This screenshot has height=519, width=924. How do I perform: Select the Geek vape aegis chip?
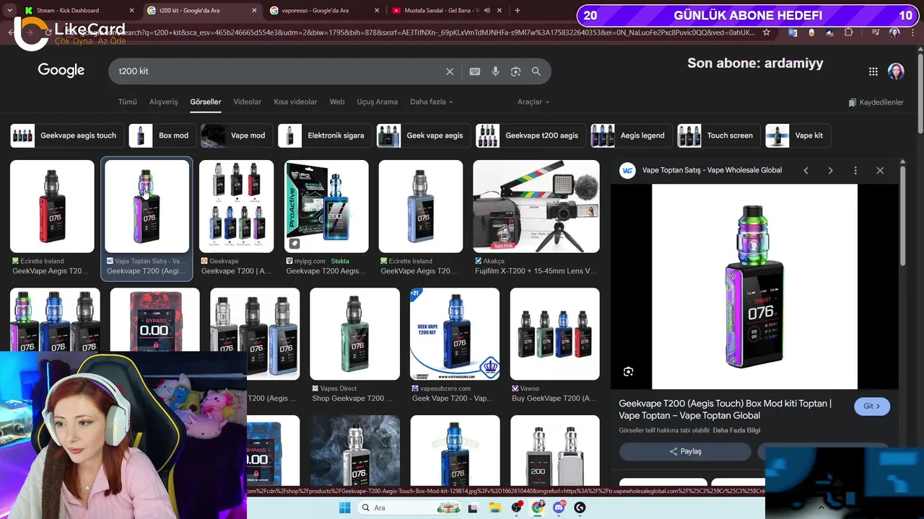click(423, 136)
